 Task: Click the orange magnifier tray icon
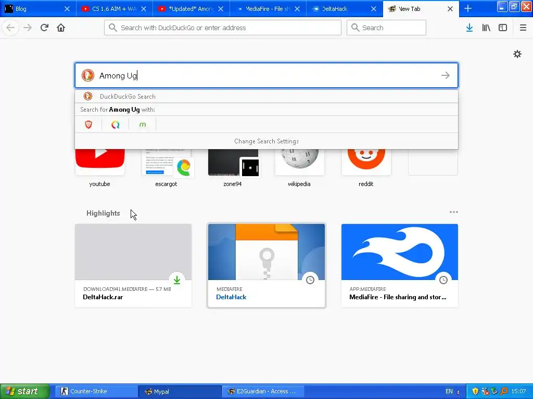click(504, 391)
